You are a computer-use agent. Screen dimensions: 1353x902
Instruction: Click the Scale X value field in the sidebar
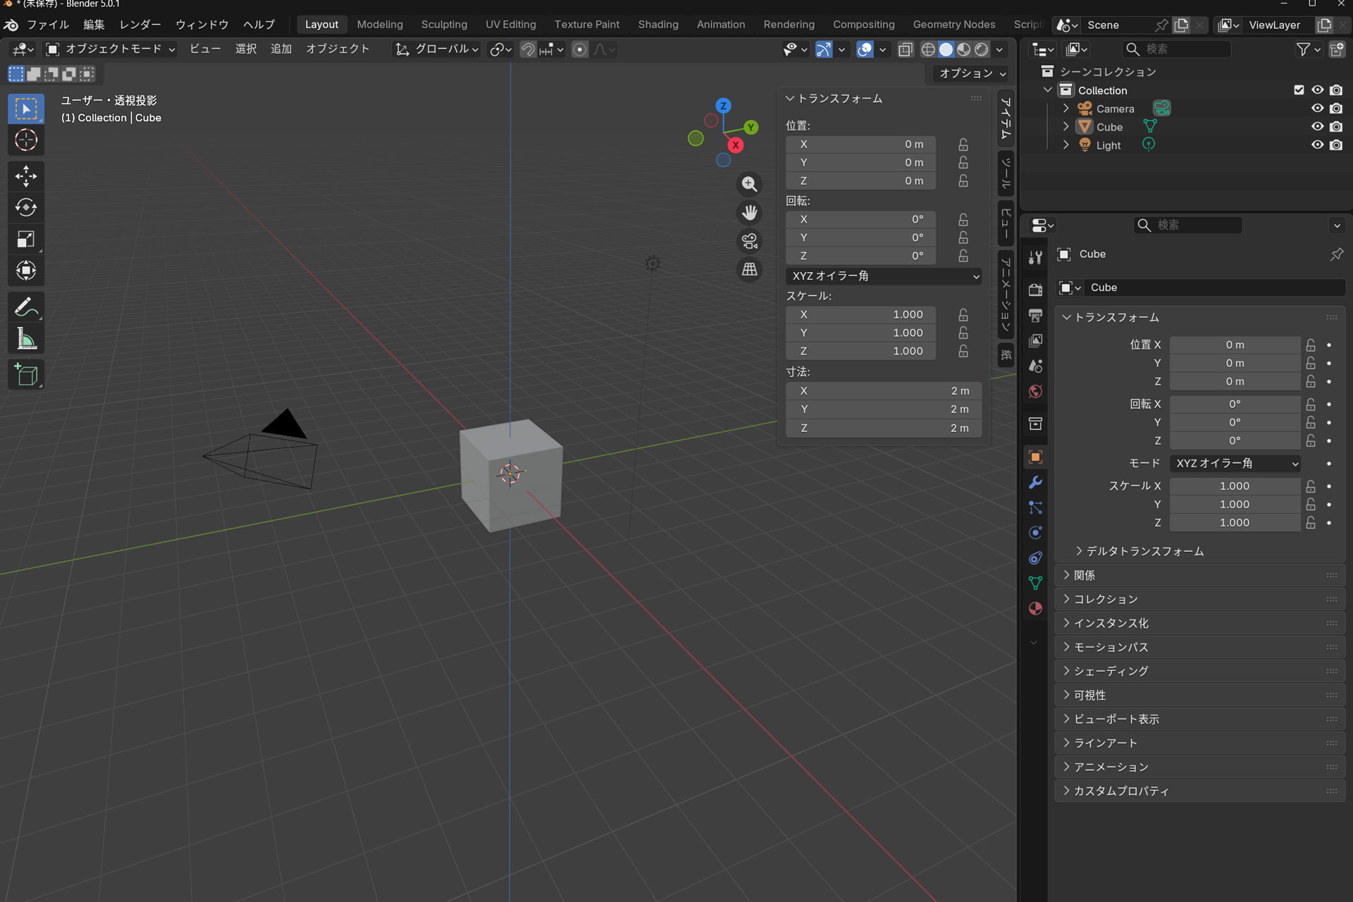pyautogui.click(x=860, y=315)
